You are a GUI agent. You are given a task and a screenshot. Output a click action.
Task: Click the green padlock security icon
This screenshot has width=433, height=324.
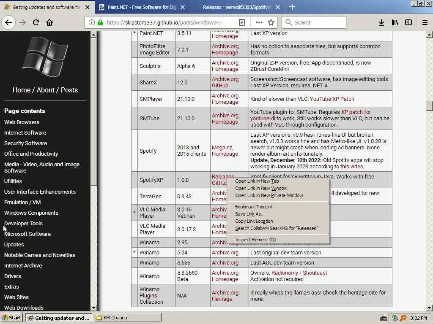[x=100, y=22]
